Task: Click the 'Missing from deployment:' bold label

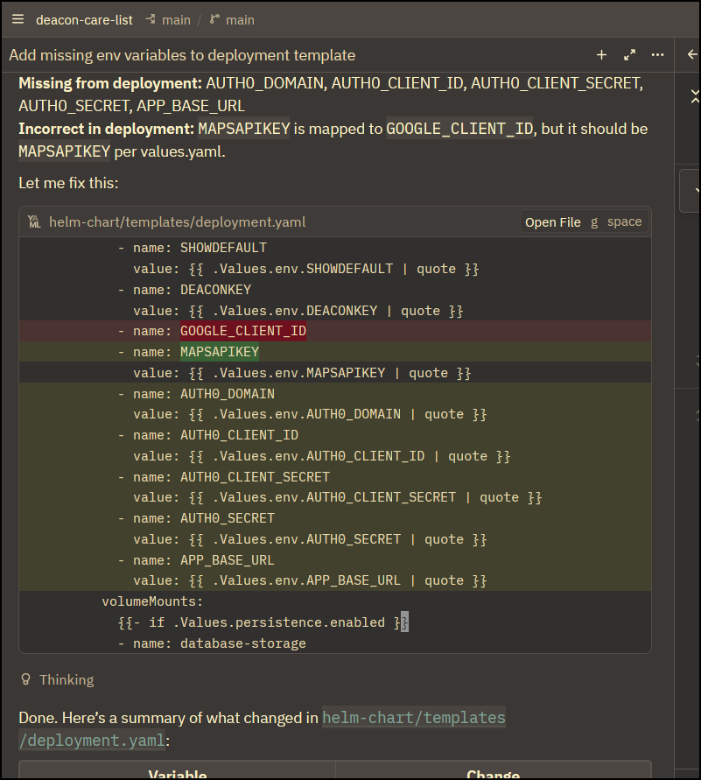Action: click(110, 83)
